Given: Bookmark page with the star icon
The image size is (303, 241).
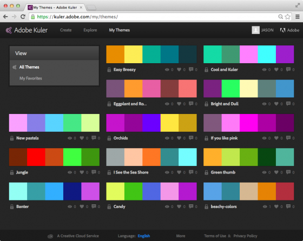Looking at the screenshot, I should 288,17.
